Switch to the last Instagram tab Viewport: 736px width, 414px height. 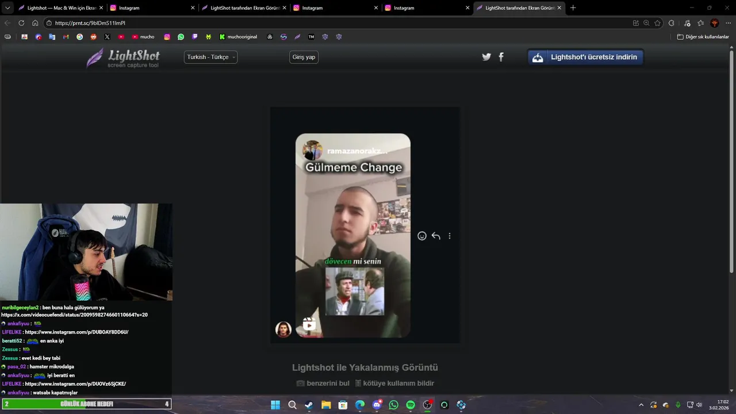[427, 8]
